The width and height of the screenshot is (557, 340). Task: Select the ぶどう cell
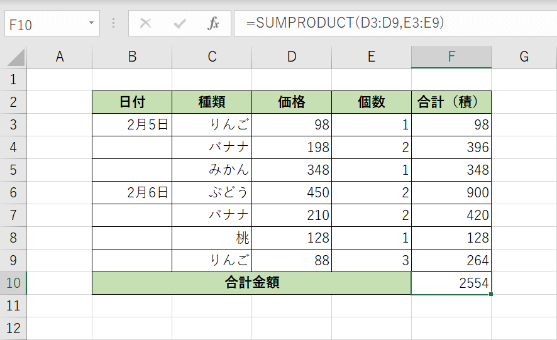(212, 193)
